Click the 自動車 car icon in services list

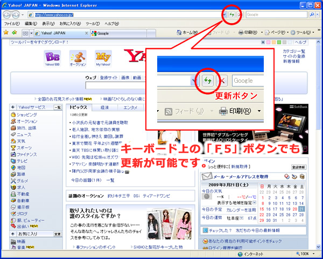point(13,200)
